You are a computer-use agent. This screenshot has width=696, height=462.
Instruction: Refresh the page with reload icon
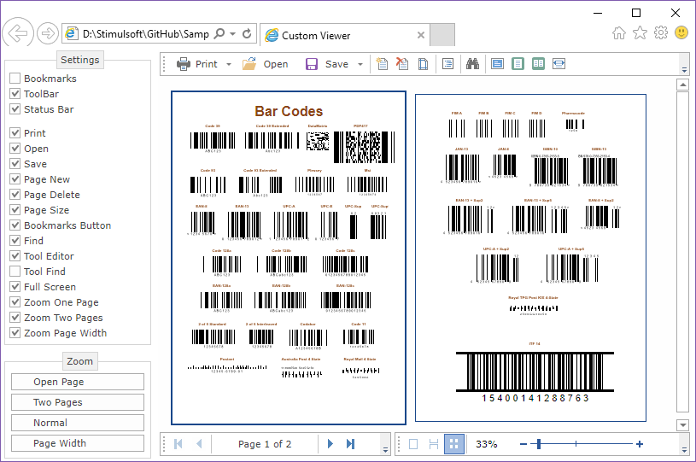[248, 33]
